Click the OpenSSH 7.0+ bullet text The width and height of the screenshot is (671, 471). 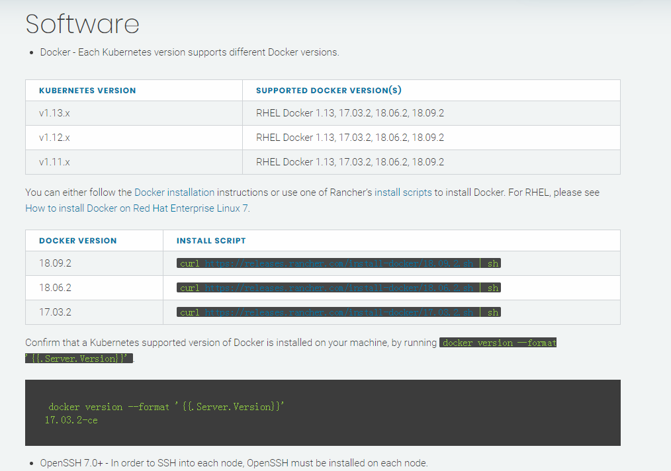click(x=234, y=463)
